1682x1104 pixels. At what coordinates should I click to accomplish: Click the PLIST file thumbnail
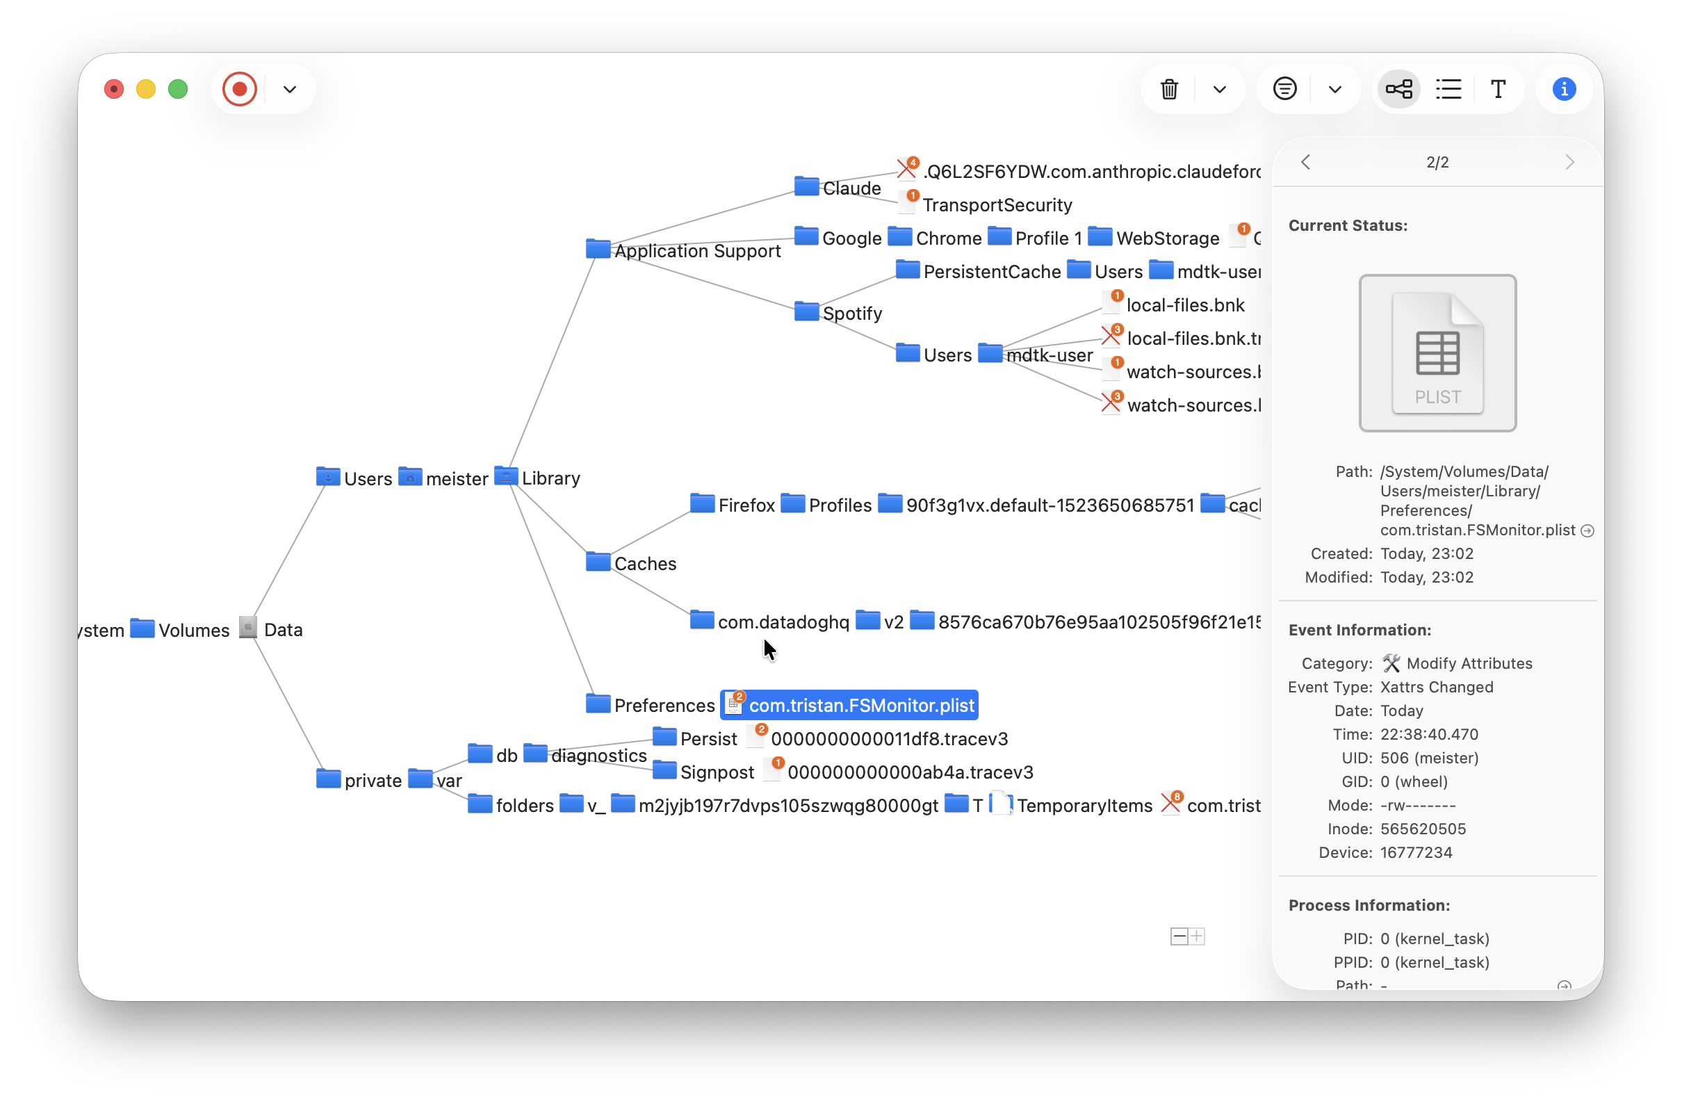pos(1437,352)
